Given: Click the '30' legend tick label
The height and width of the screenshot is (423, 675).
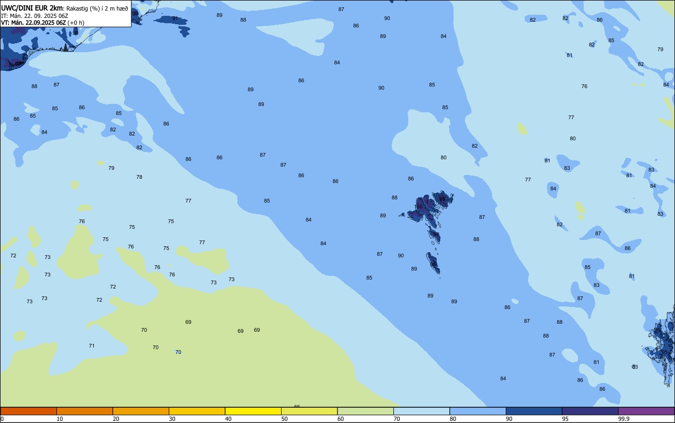Looking at the screenshot, I should tap(172, 419).
